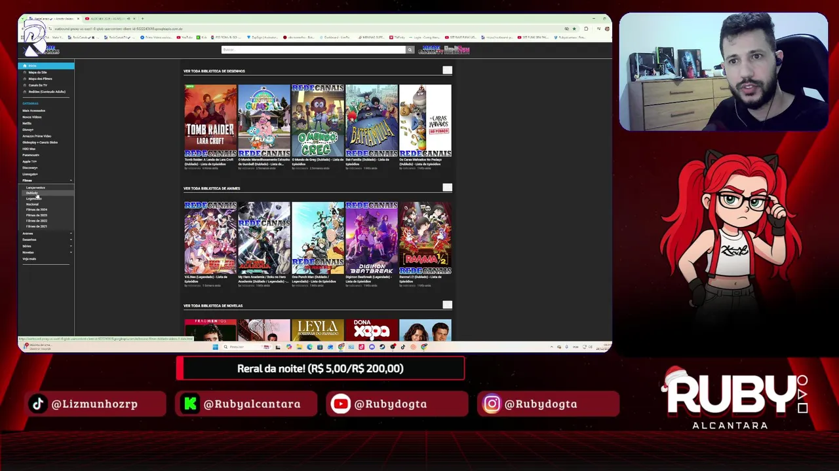Screen dimensions: 839x471
Task: Select the Netflix category
Action: point(27,123)
